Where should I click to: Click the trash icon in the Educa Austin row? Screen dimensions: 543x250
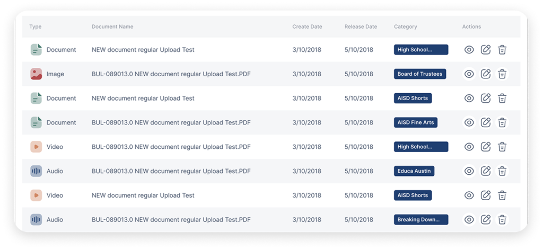[502, 171]
